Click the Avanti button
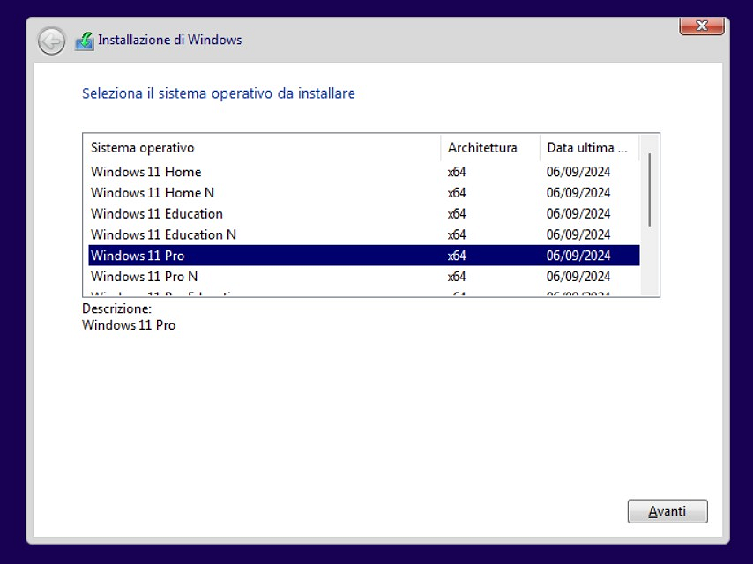 click(x=667, y=511)
